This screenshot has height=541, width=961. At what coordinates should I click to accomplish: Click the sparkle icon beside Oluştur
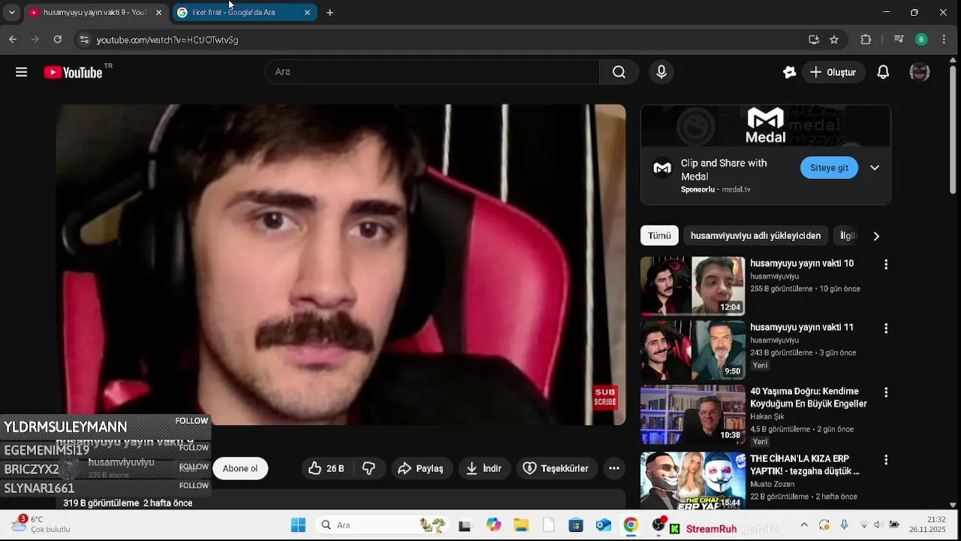pos(789,72)
